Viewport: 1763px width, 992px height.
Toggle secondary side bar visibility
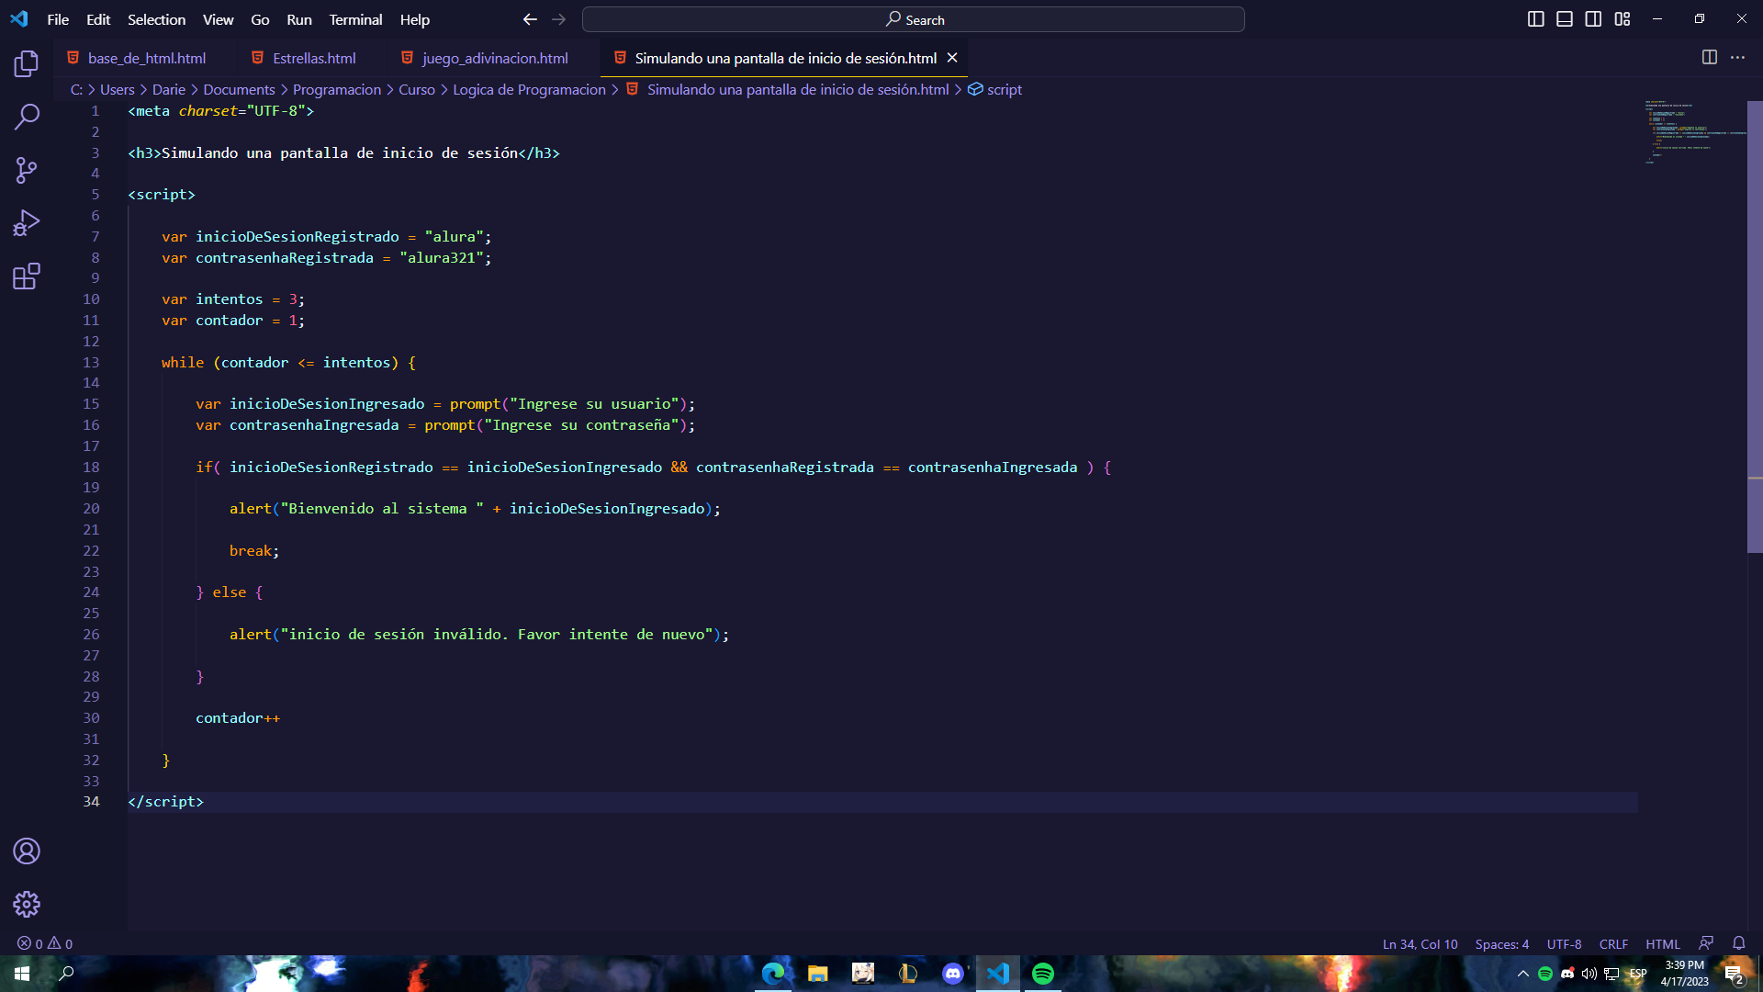[1593, 19]
